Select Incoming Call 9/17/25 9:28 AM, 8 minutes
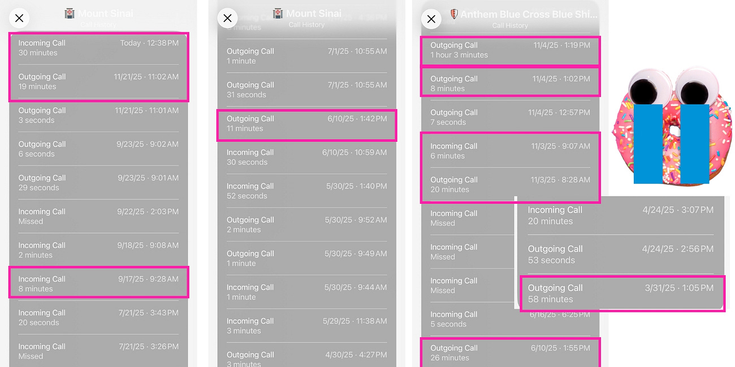Viewport: 735px width, 367px height. [x=98, y=283]
